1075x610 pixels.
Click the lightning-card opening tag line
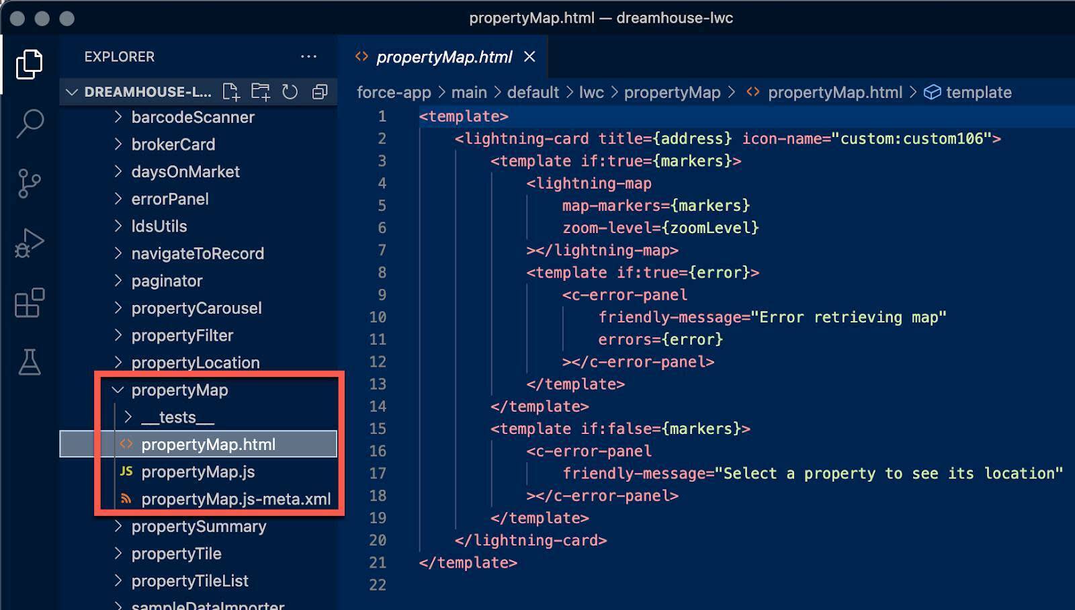728,138
